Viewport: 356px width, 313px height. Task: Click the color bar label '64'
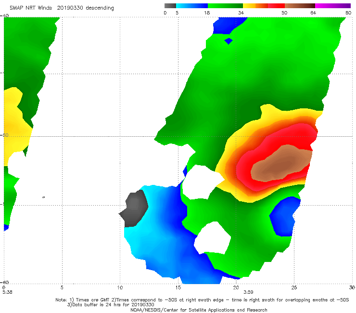313,13
